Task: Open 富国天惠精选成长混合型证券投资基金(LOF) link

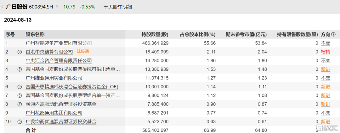Action: [72, 87]
